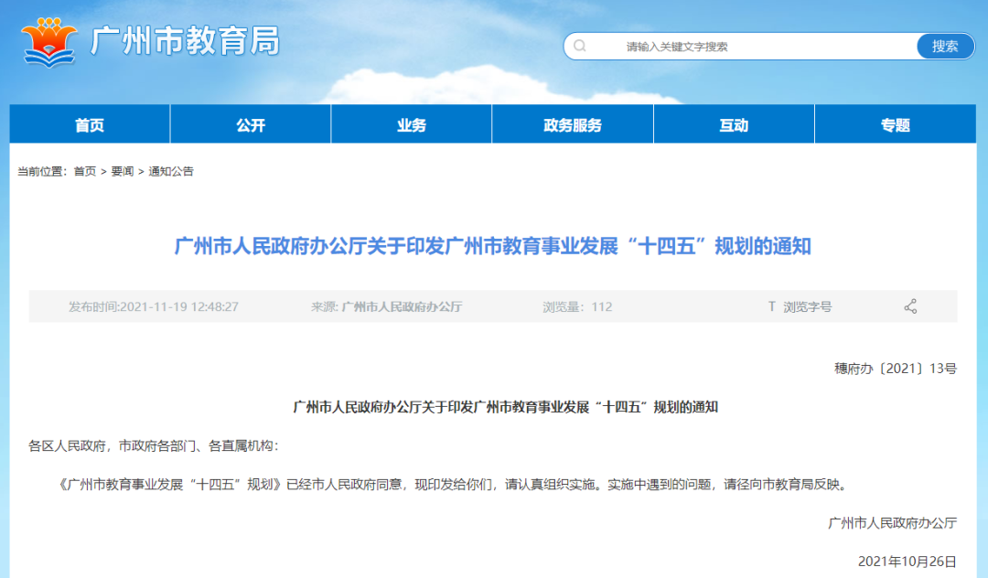This screenshot has width=988, height=578.
Task: Open the 业务 menu item
Action: click(411, 123)
